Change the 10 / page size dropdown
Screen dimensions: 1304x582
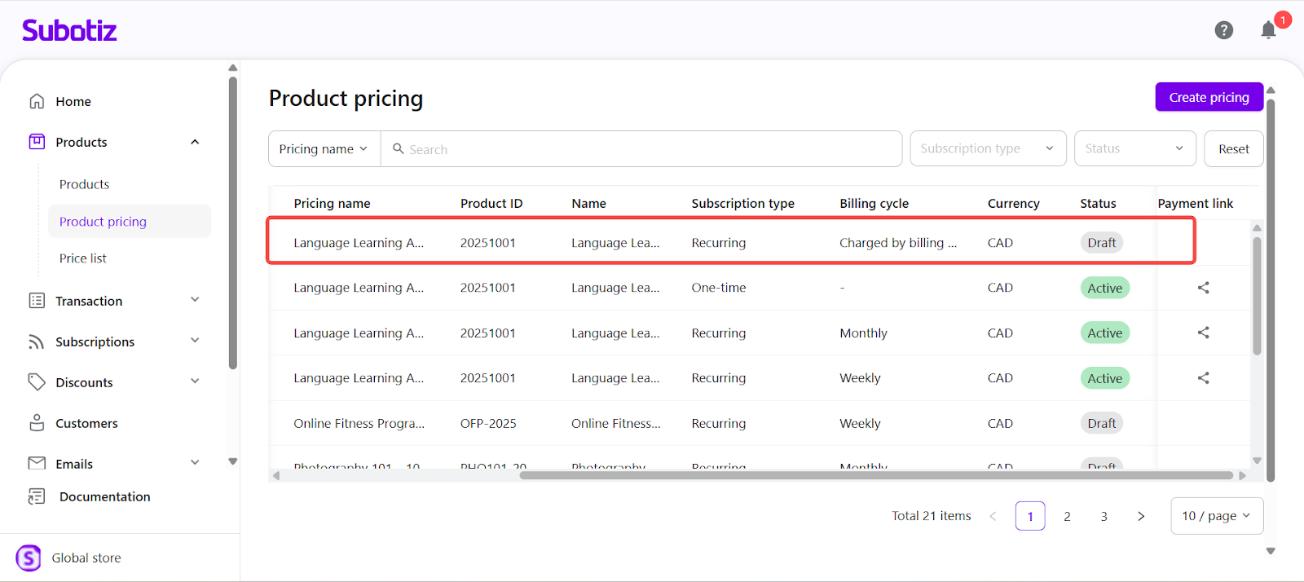(1216, 516)
